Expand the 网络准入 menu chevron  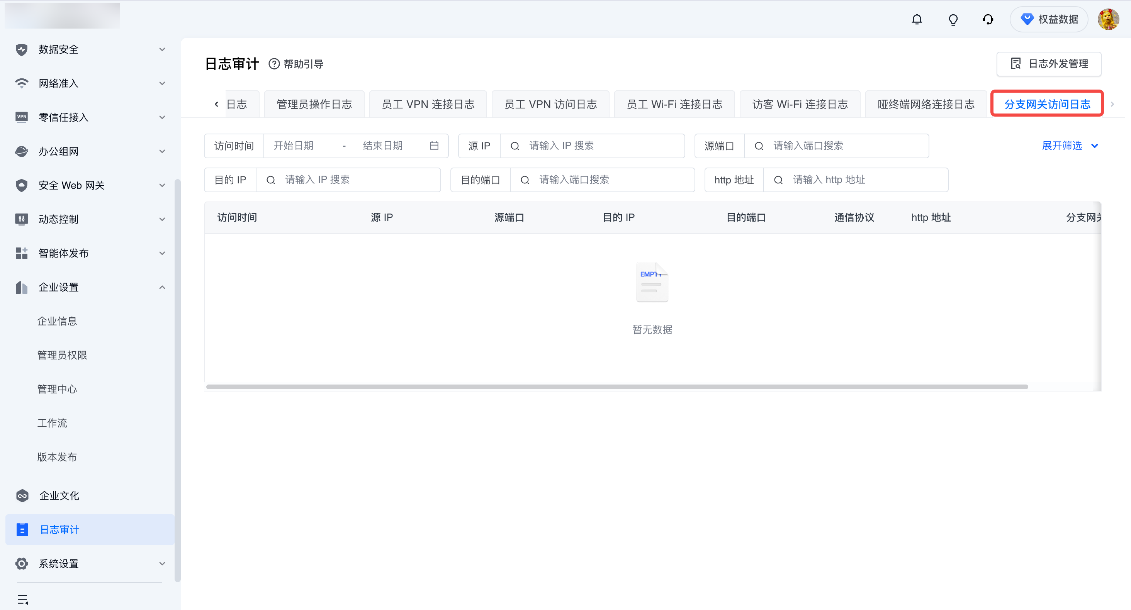click(162, 83)
